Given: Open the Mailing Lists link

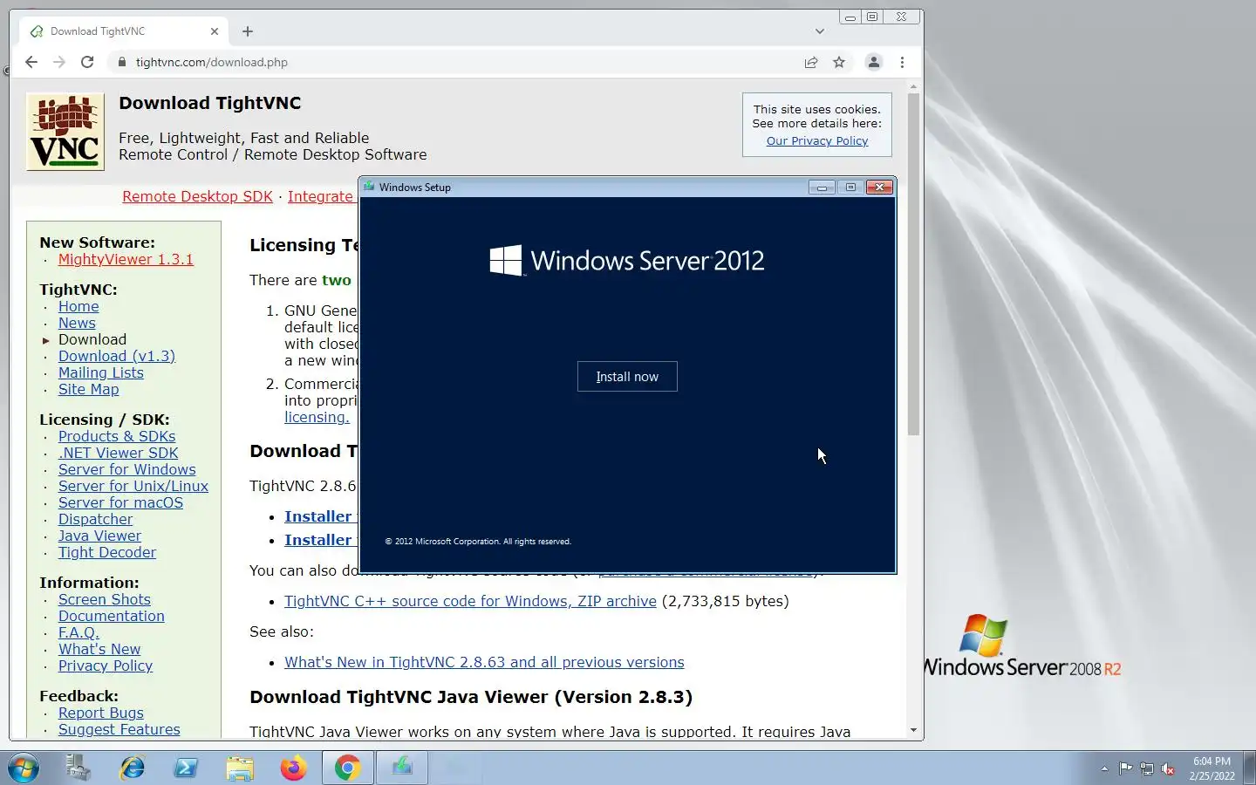Looking at the screenshot, I should click(x=101, y=372).
